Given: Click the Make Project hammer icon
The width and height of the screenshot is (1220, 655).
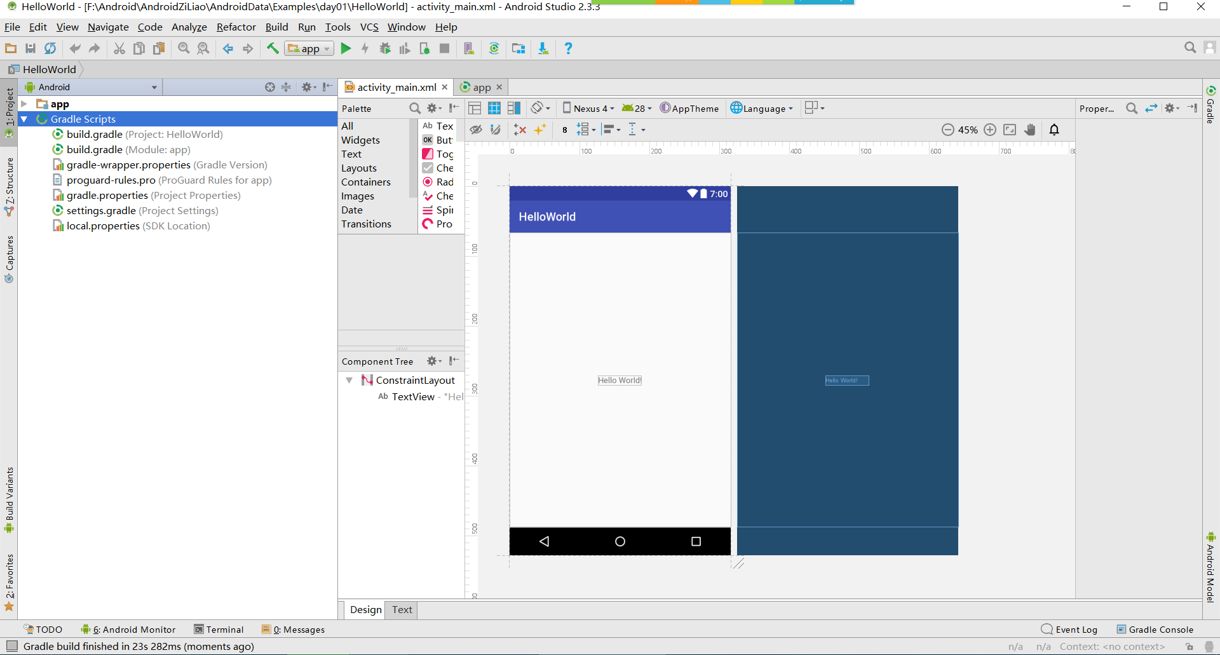Looking at the screenshot, I should click(273, 48).
